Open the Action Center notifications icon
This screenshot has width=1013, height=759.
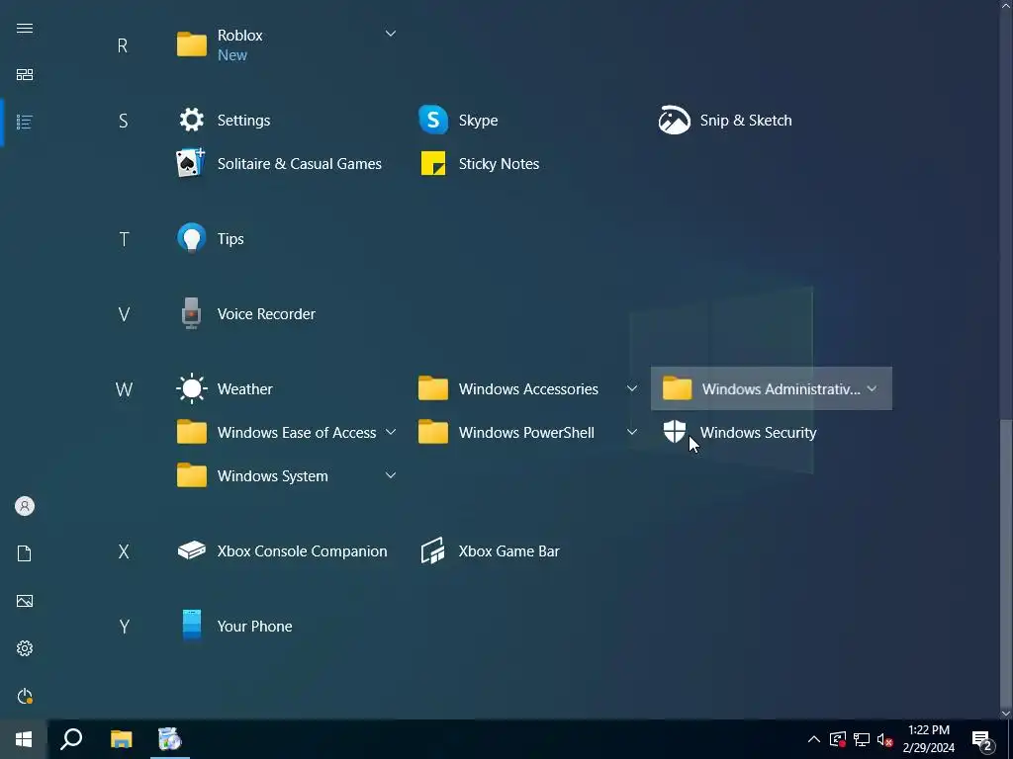click(x=982, y=741)
